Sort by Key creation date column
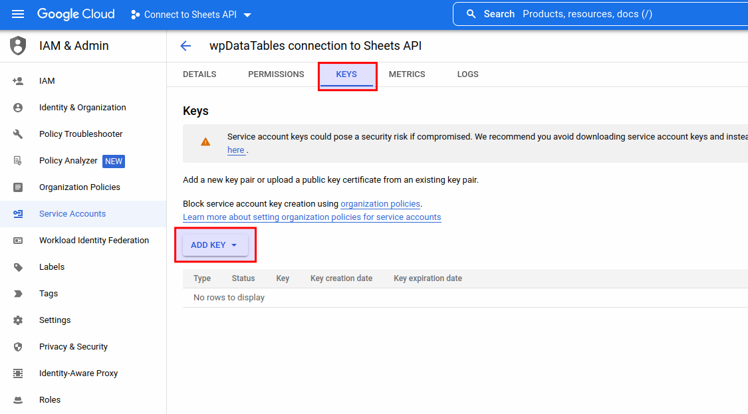The height and width of the screenshot is (414, 748). point(342,278)
